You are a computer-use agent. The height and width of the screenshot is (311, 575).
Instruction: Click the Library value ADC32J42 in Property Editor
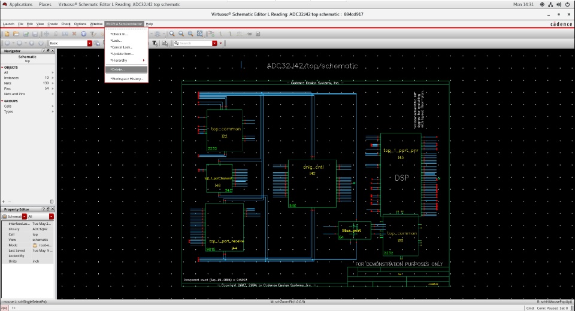40,229
